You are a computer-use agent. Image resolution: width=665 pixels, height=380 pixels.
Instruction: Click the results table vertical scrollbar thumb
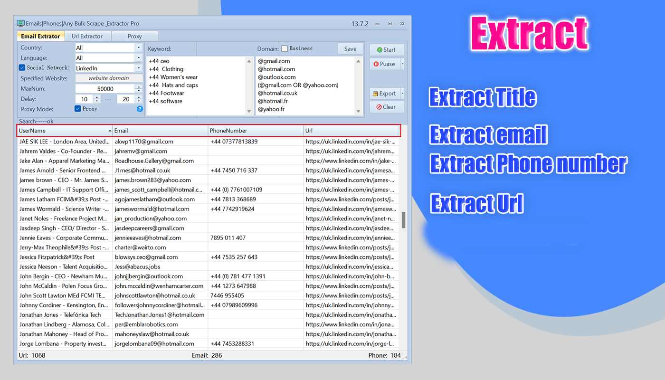404,220
